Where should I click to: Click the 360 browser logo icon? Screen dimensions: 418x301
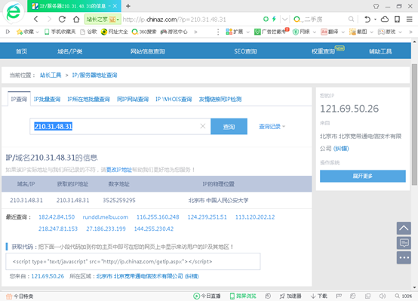(x=13, y=12)
